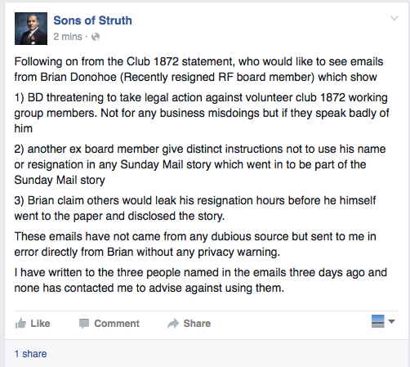Click the thumbs-up Like icon
Image resolution: width=410 pixels, height=367 pixels.
coord(20,324)
